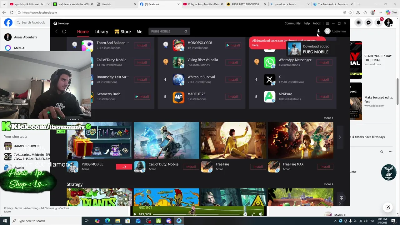Open the Community link in GameLoop
Image resolution: width=400 pixels, height=225 pixels.
point(292,23)
